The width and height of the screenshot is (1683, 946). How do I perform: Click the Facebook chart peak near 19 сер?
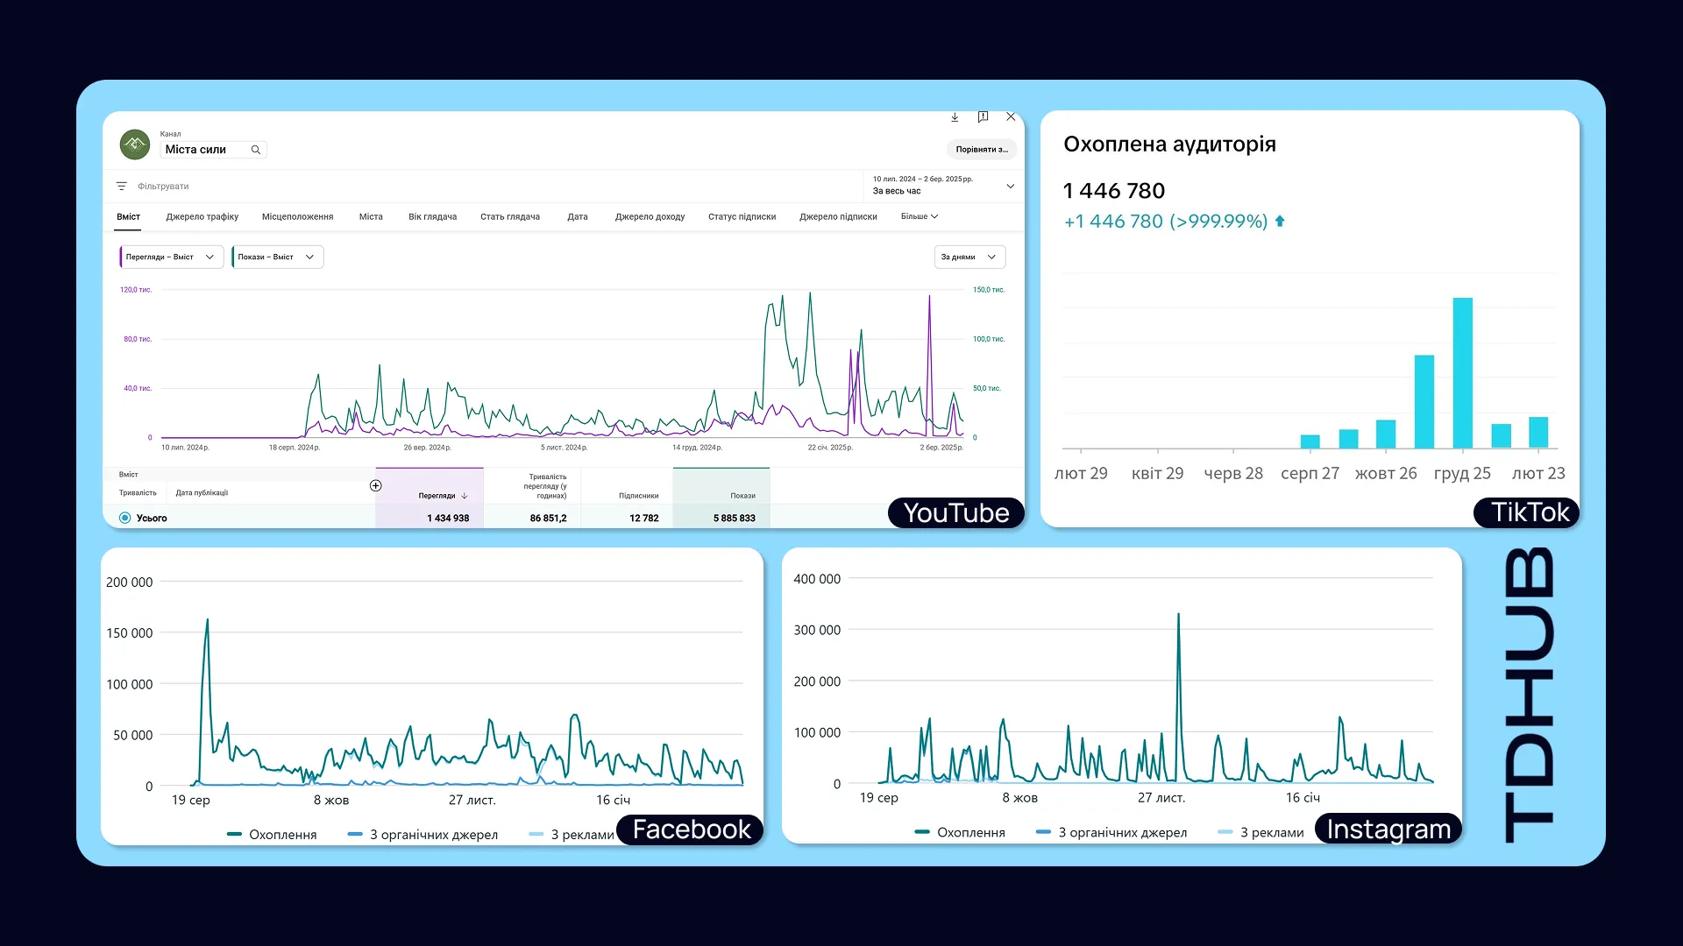click(207, 621)
